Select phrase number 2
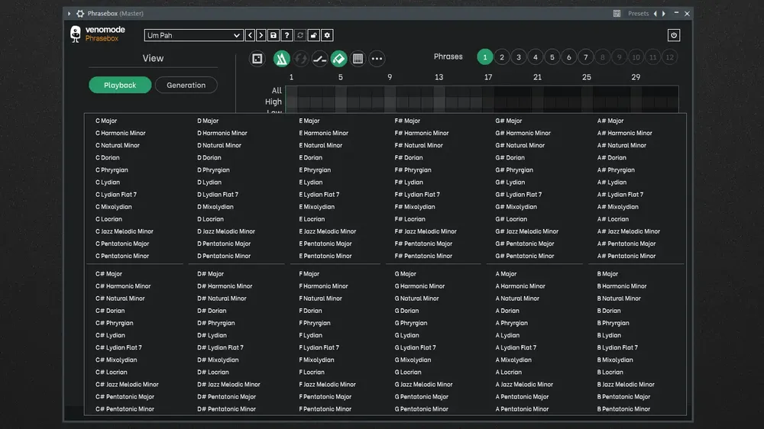 pyautogui.click(x=502, y=57)
